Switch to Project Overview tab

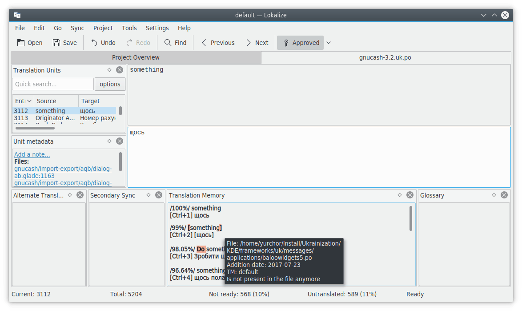[x=136, y=57]
